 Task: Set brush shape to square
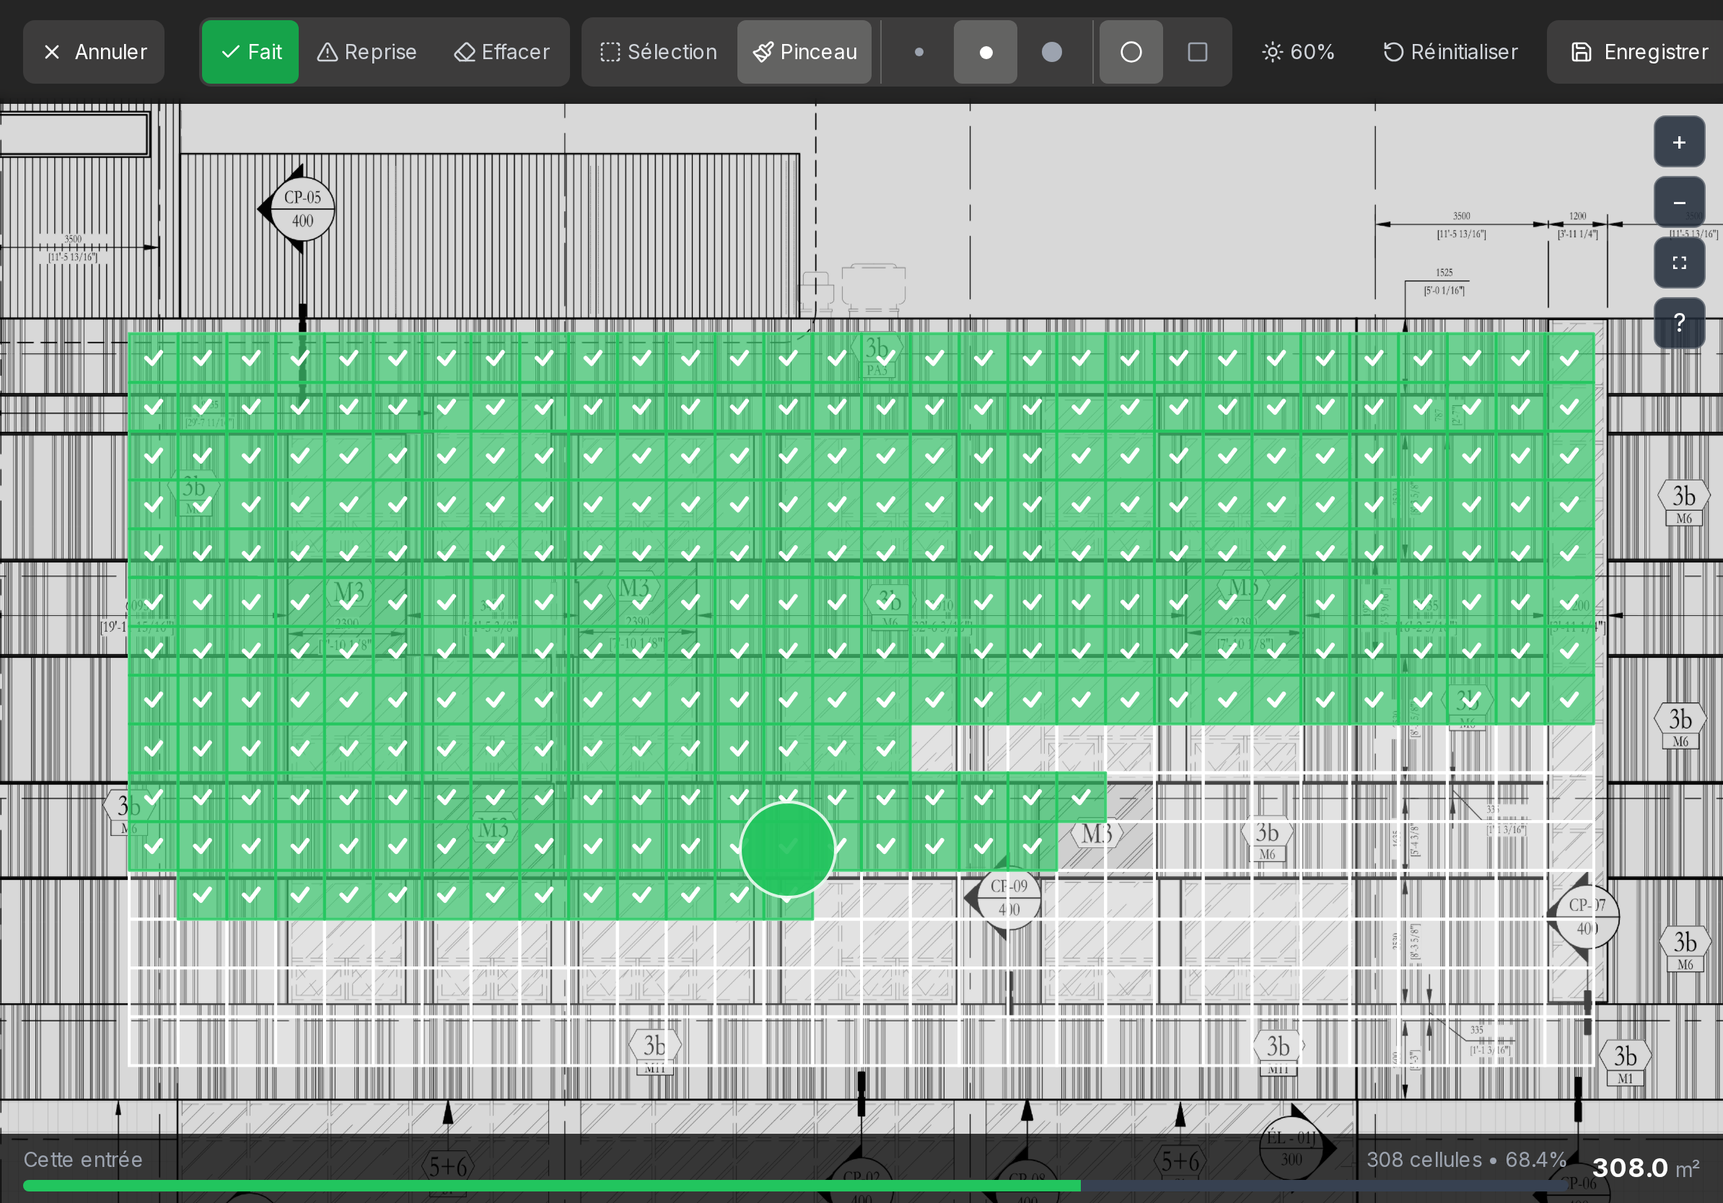point(1198,52)
